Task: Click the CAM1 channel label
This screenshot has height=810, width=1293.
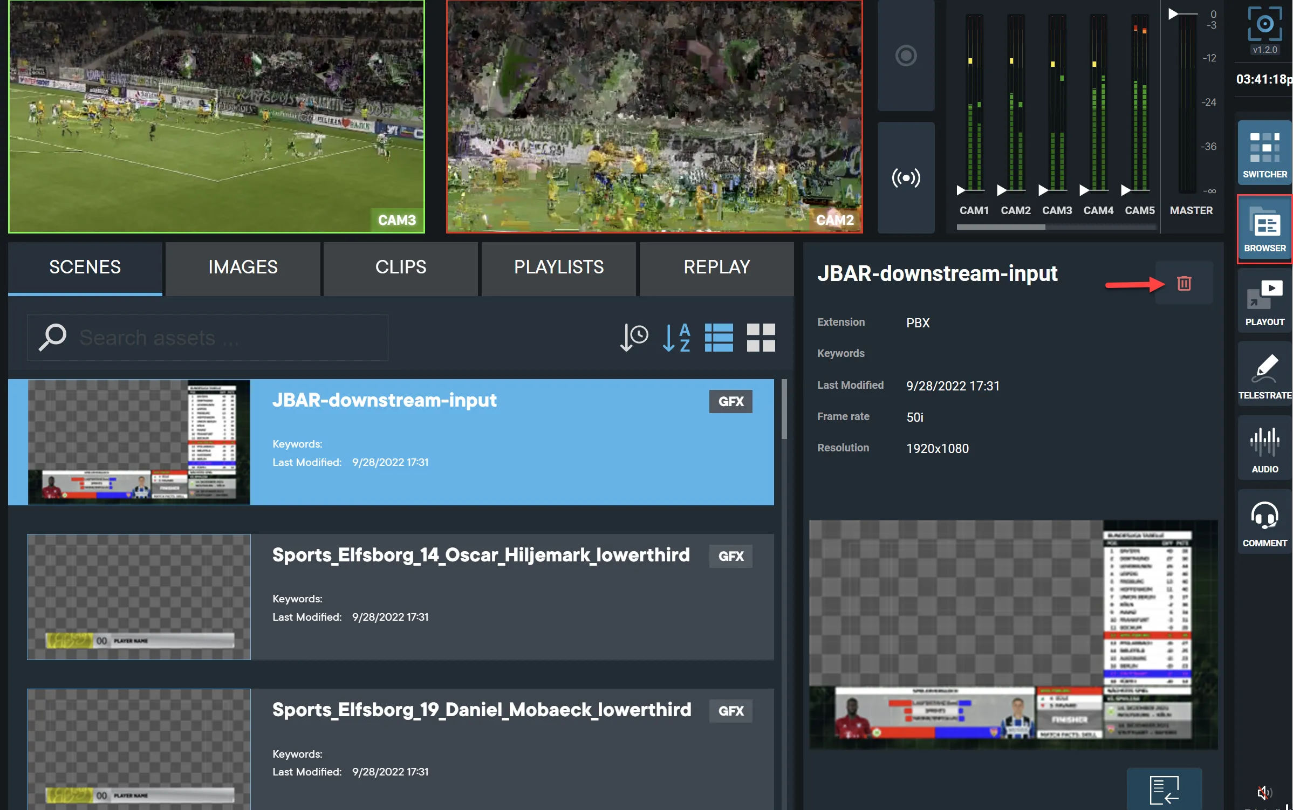Action: click(x=974, y=211)
